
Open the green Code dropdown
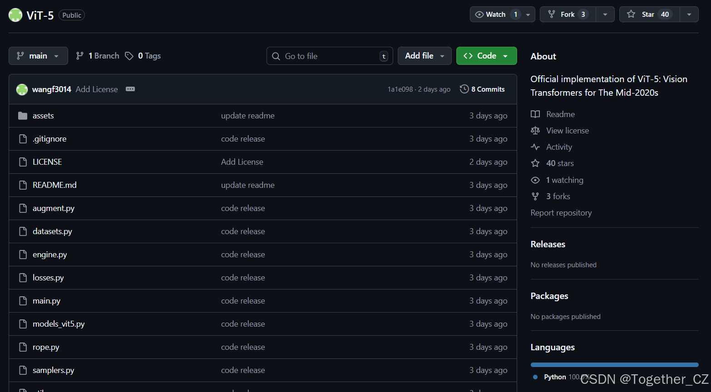(486, 56)
